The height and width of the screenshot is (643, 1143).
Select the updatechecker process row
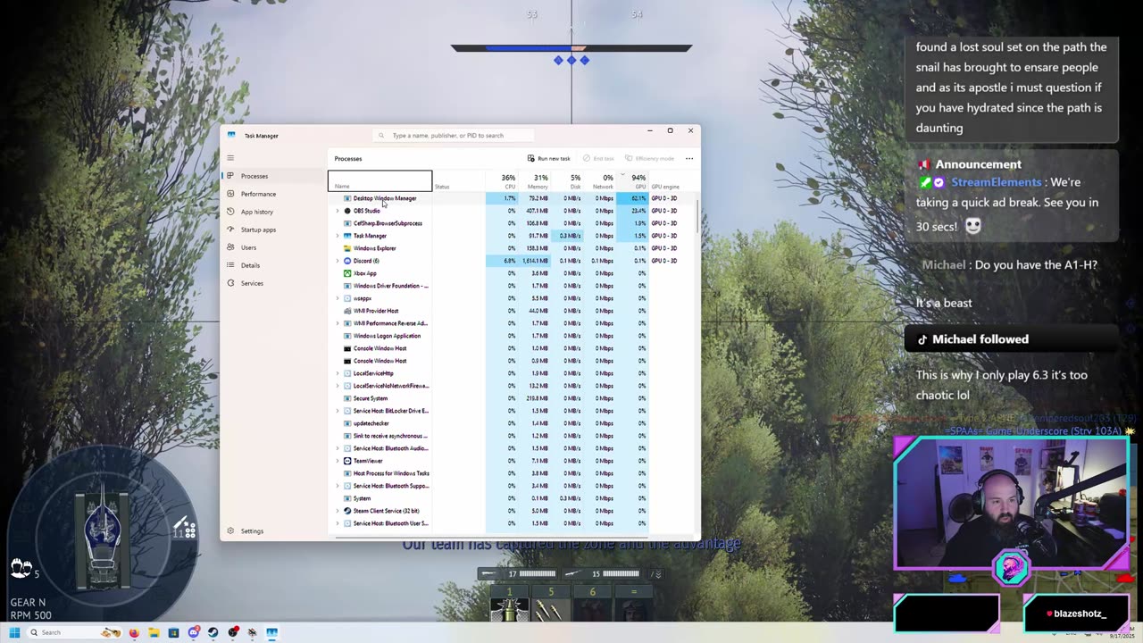pos(510,423)
